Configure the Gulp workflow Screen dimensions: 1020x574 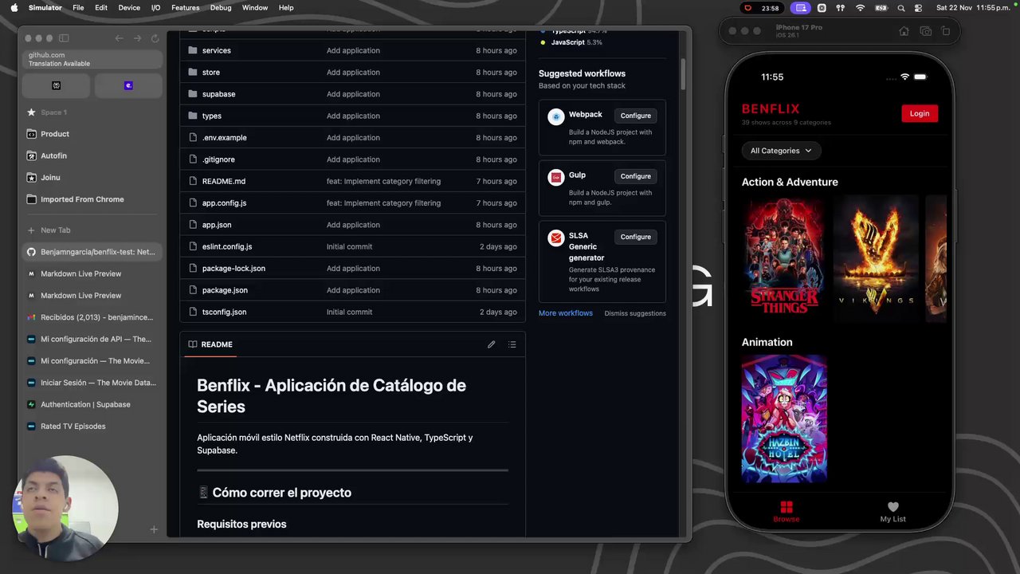[x=635, y=176]
